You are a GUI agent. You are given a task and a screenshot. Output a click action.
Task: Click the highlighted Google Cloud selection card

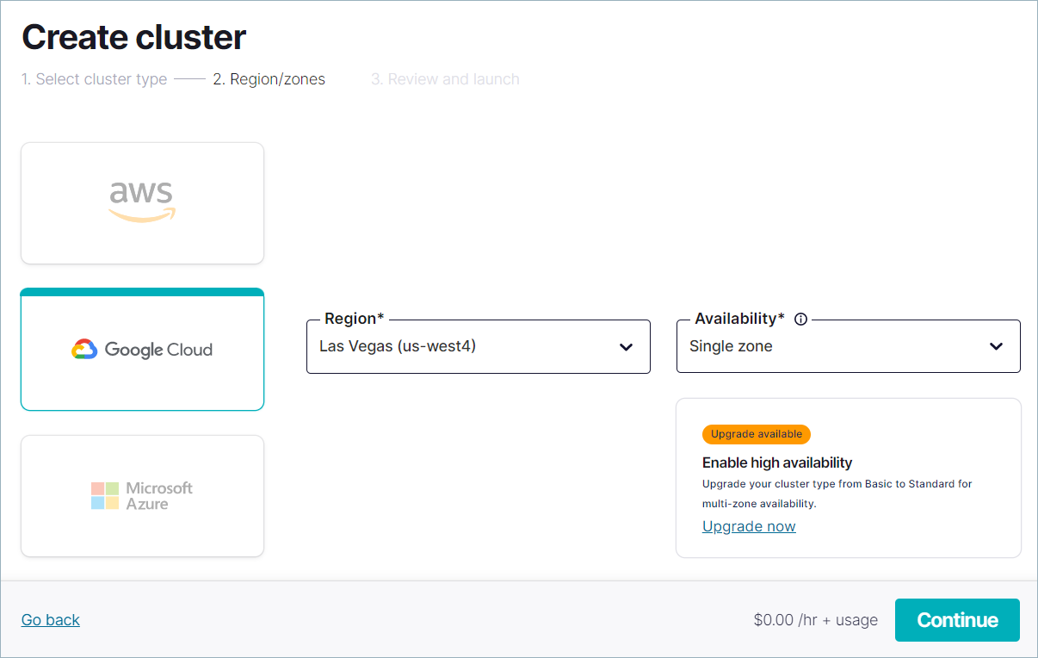[x=142, y=349]
